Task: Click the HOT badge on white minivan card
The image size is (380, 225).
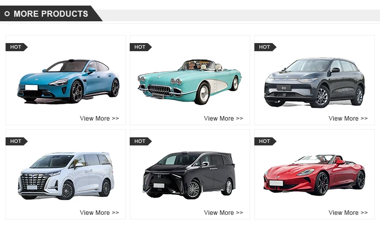Action: pos(17,141)
